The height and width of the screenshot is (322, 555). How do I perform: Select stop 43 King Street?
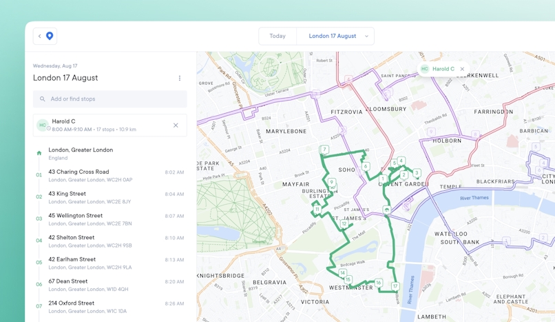109,197
